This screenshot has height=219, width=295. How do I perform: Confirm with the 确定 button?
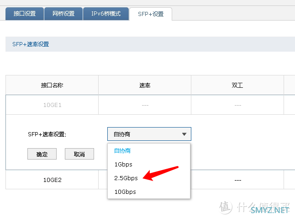42,154
